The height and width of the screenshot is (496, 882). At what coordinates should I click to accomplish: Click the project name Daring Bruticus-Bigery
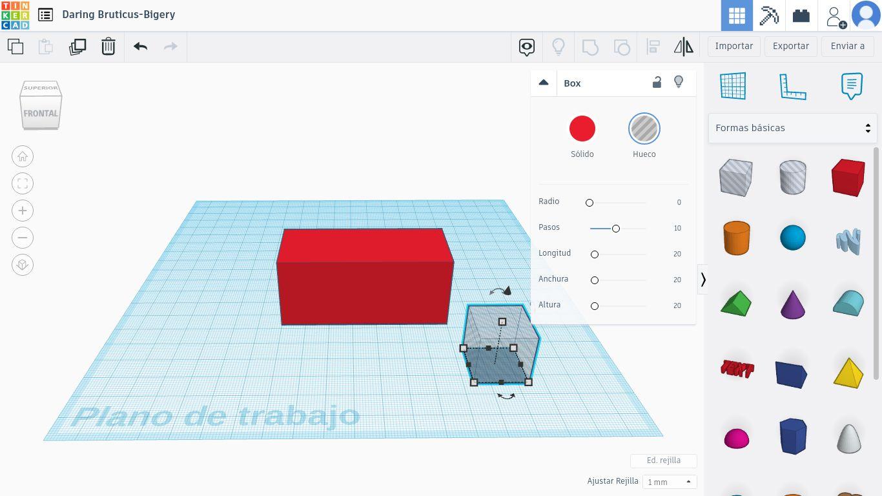tap(119, 14)
